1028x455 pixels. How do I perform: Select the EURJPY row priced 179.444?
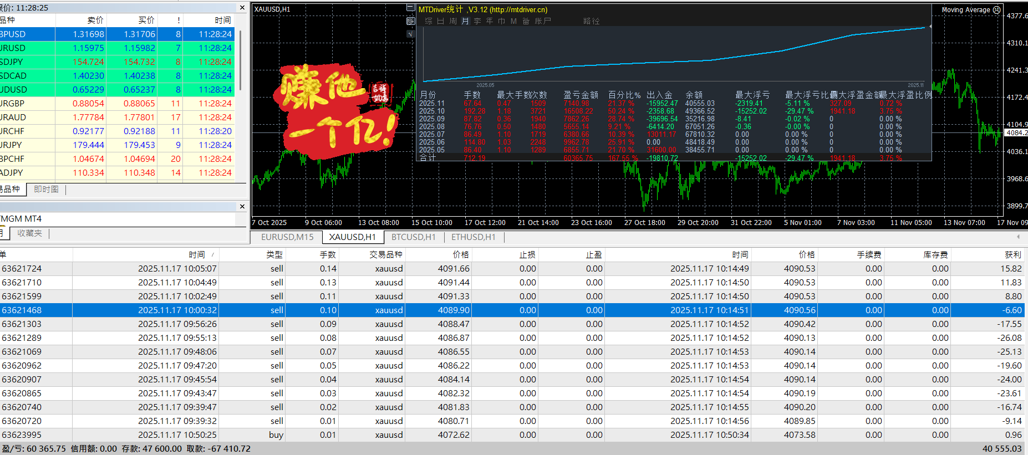pyautogui.click(x=117, y=145)
